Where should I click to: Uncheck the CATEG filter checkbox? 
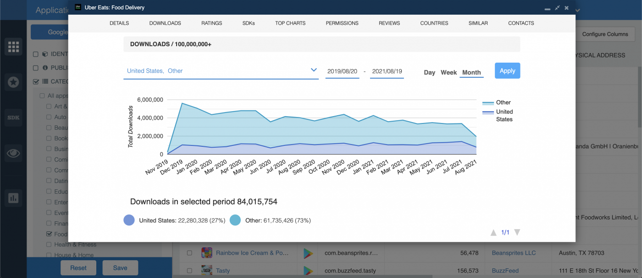36,81
